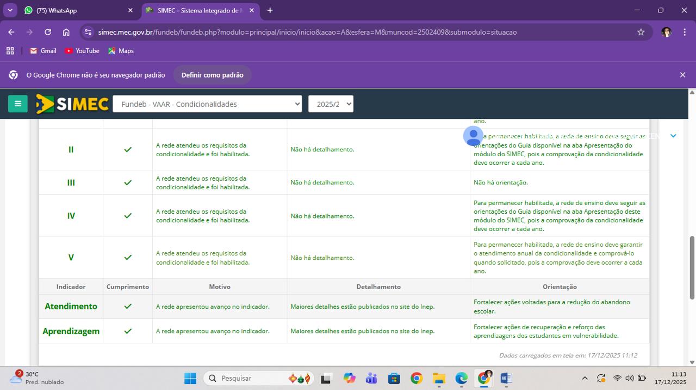Screen dimensions: 696x390
Task: Open the Chrome three-dot menu
Action: [684, 32]
